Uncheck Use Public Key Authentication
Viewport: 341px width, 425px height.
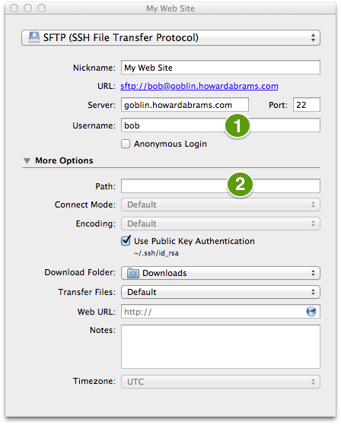click(x=126, y=241)
